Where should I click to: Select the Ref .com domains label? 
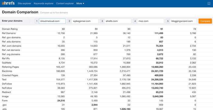[12, 46]
